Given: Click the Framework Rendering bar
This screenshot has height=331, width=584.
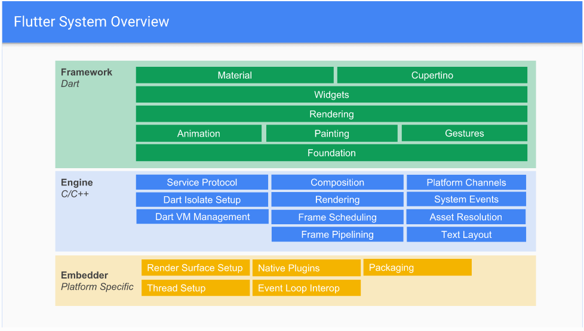Looking at the screenshot, I should click(331, 114).
